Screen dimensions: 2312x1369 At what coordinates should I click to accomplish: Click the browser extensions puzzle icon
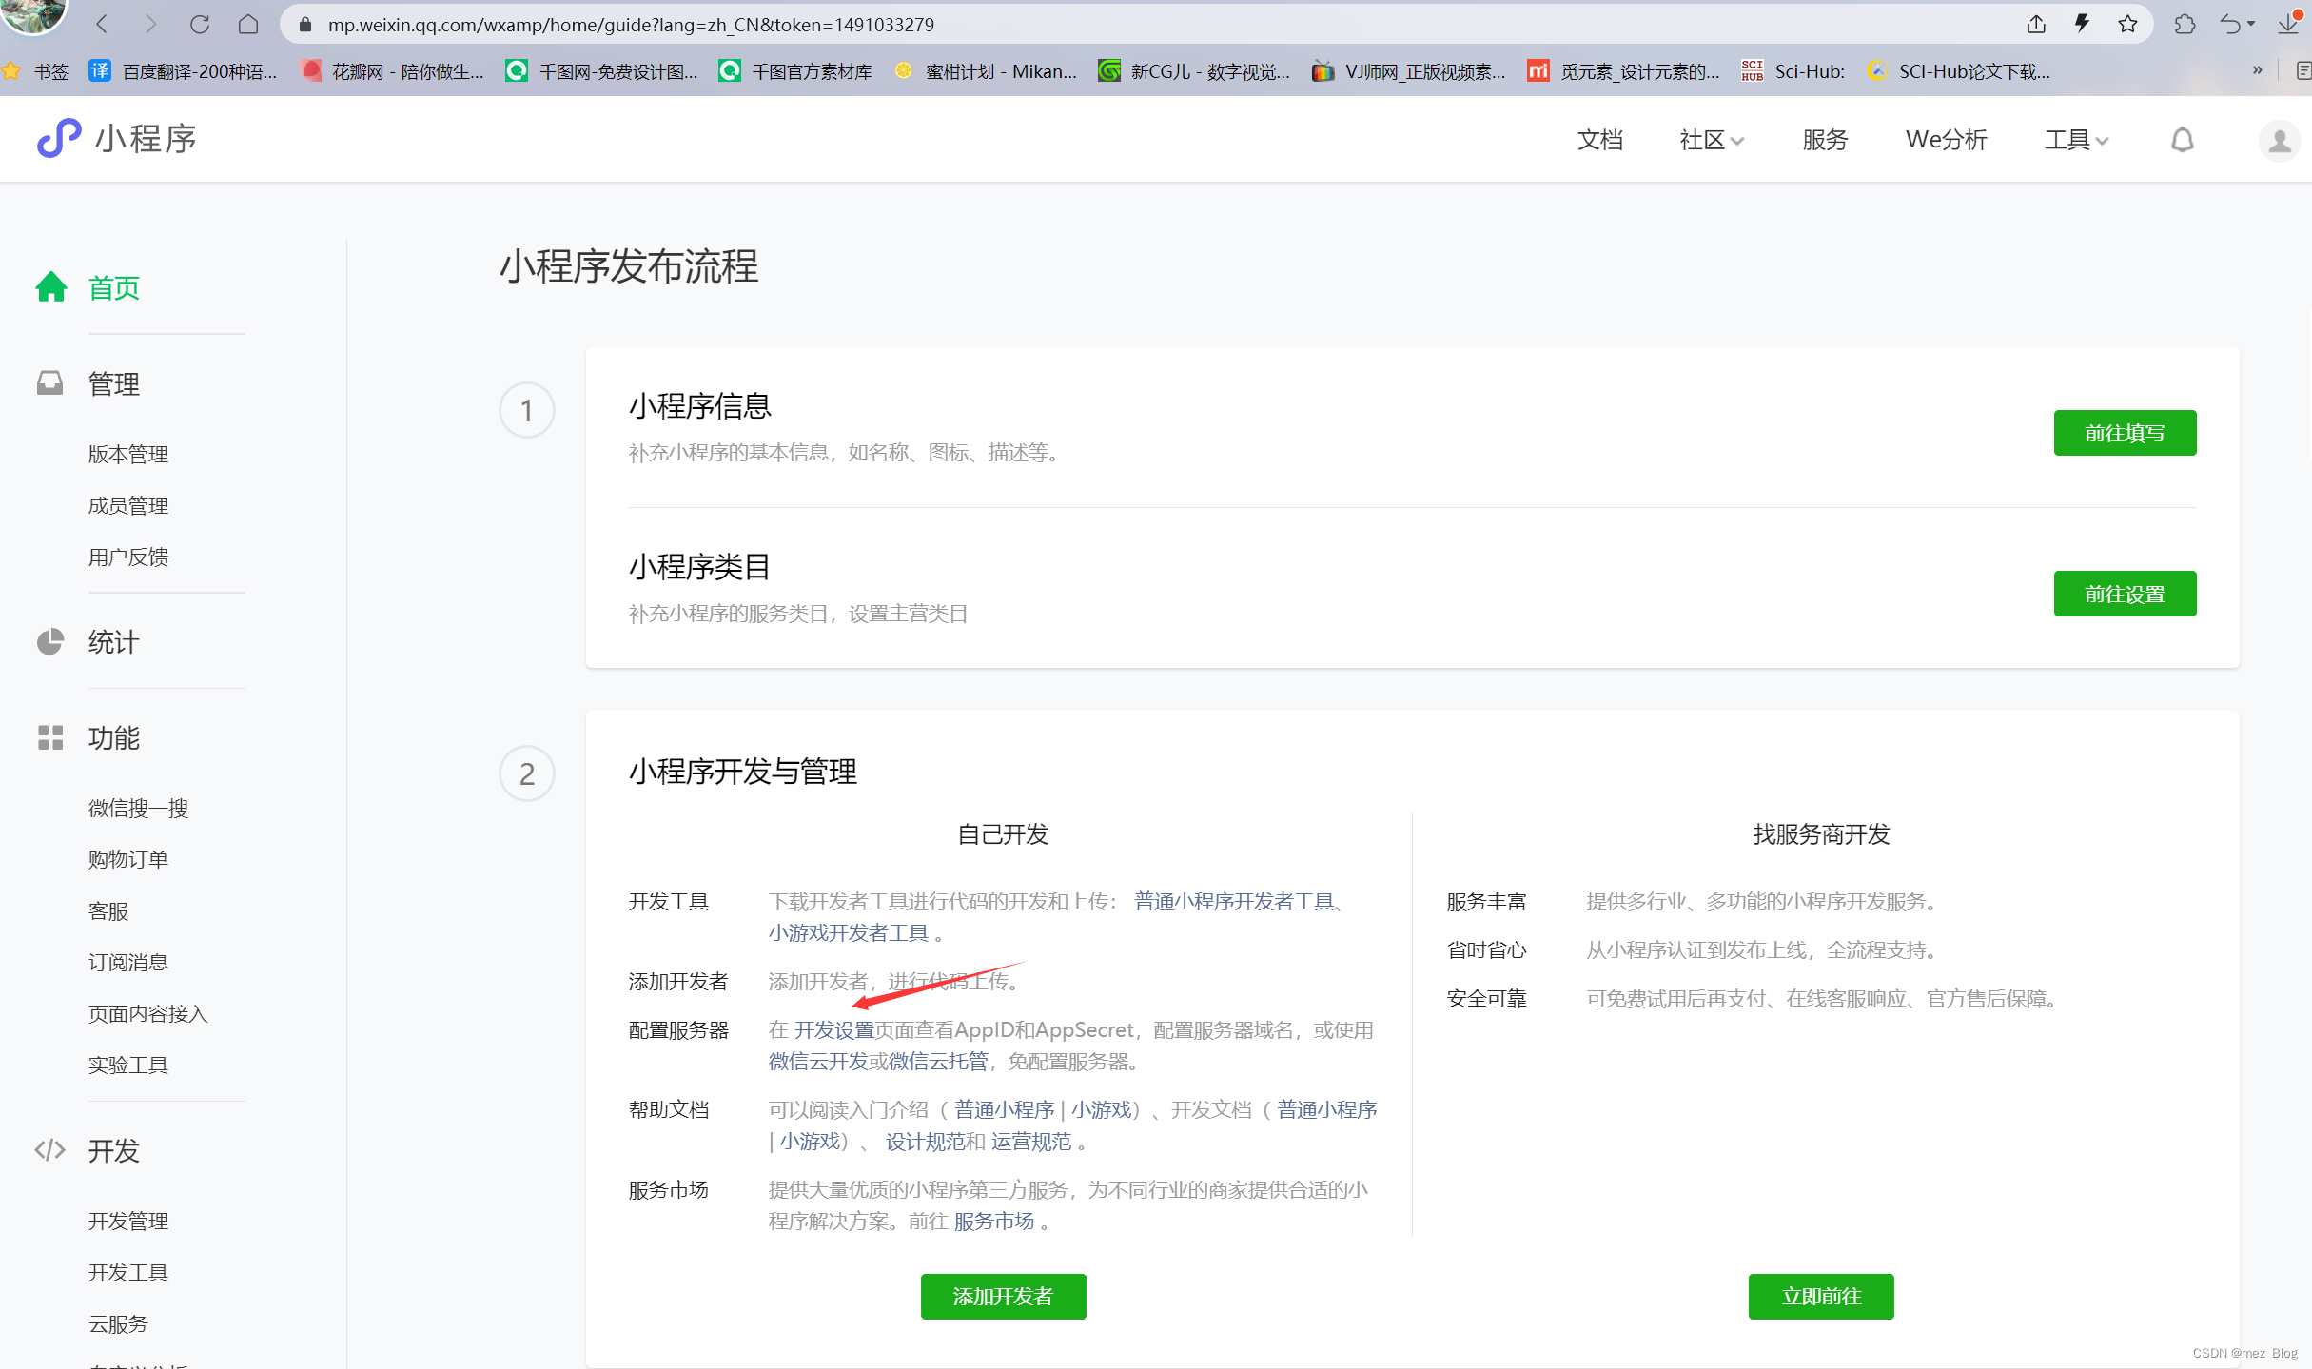tap(2185, 25)
